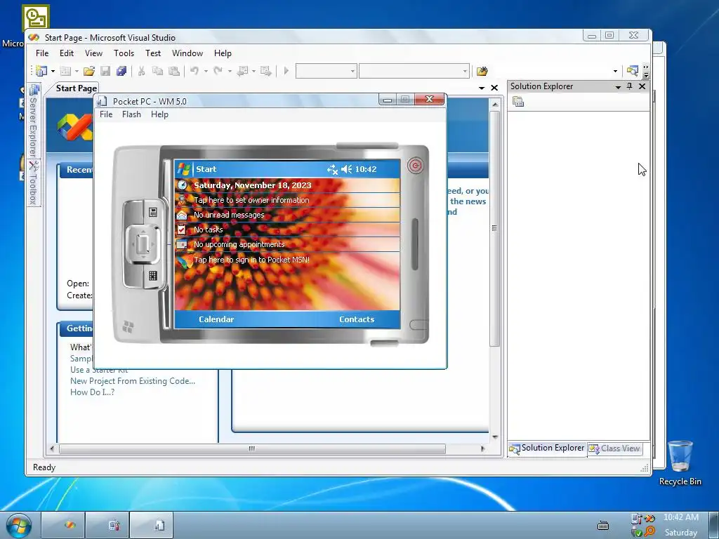The image size is (719, 539).
Task: Click the New Project toolbar icon
Action: pos(41,71)
